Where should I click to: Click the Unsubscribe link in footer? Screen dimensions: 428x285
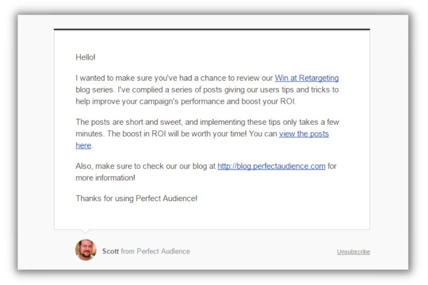click(353, 252)
